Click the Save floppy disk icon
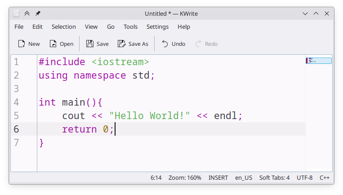The width and height of the screenshot is (343, 195). tap(90, 44)
